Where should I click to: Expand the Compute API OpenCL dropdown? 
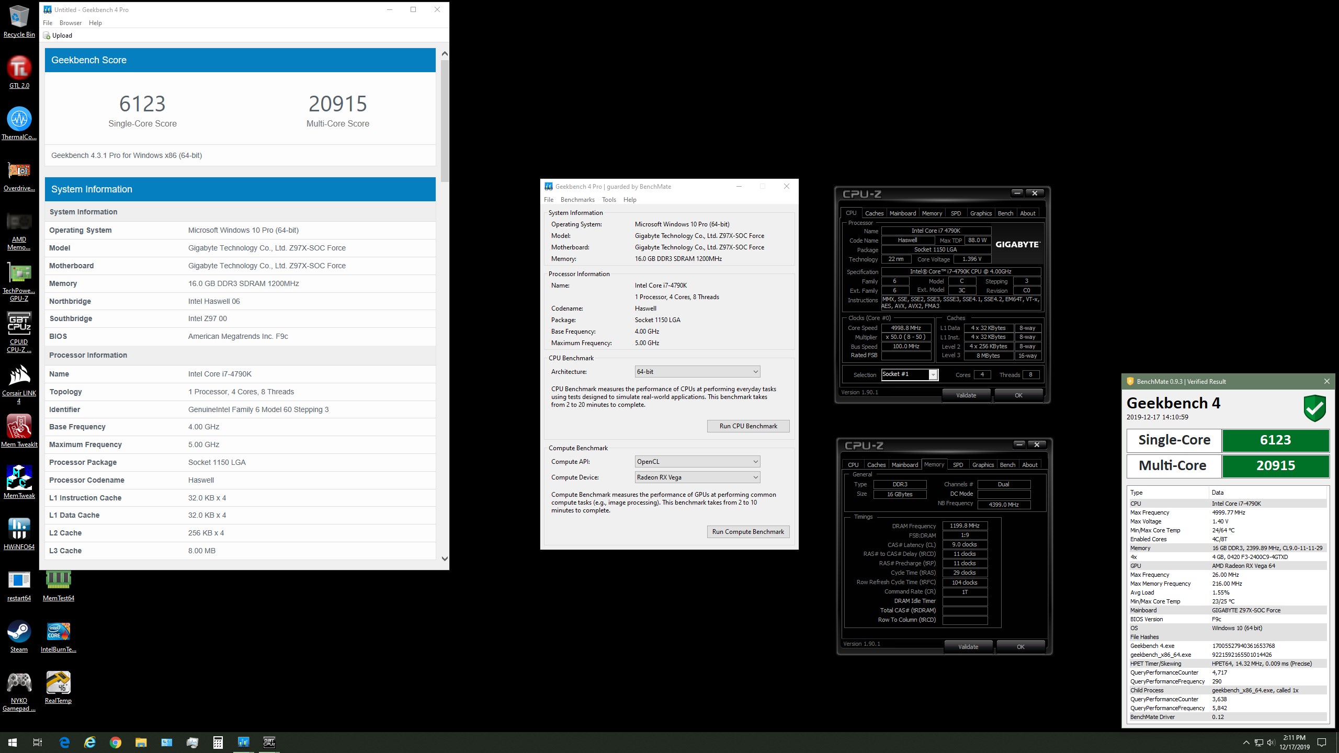point(697,462)
